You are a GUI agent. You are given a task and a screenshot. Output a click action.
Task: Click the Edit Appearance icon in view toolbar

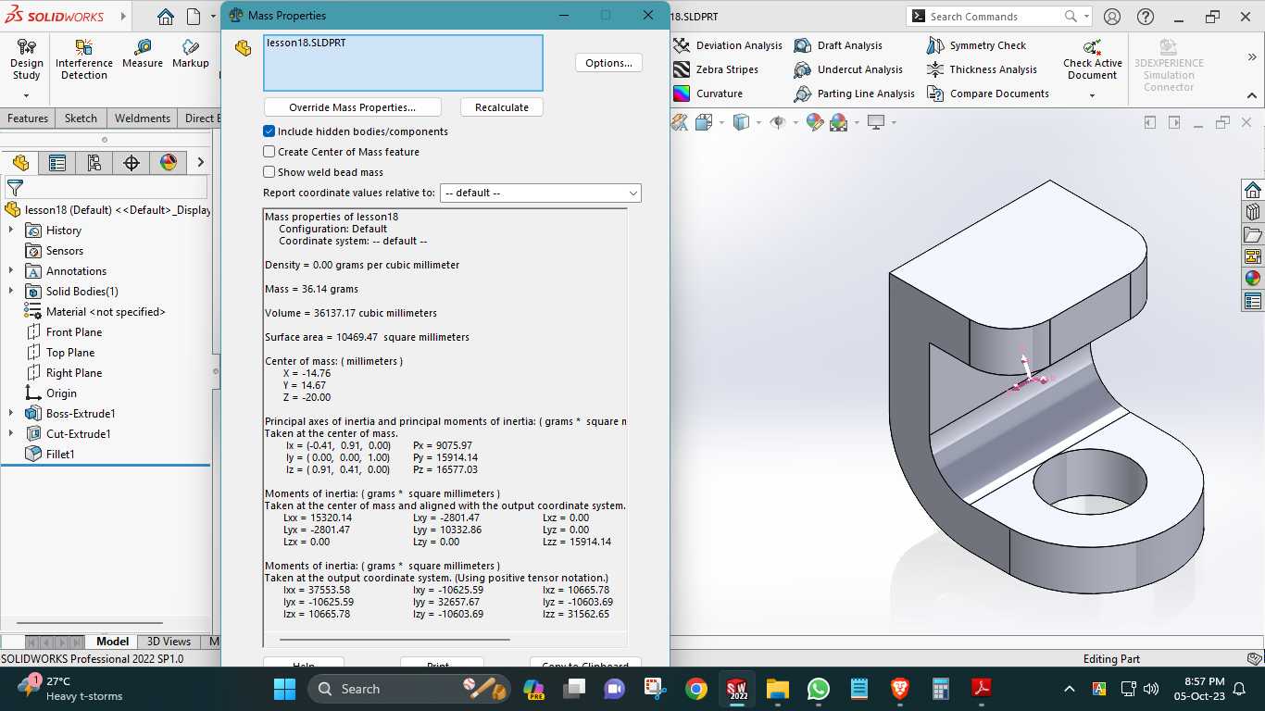click(815, 122)
